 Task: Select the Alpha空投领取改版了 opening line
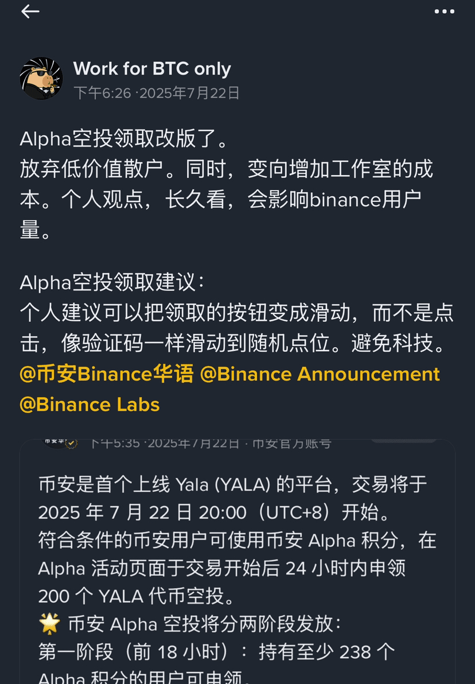point(124,139)
